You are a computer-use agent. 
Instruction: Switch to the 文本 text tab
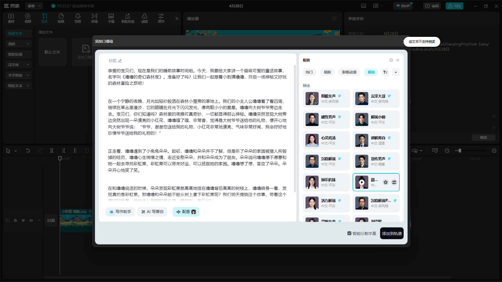click(x=44, y=18)
